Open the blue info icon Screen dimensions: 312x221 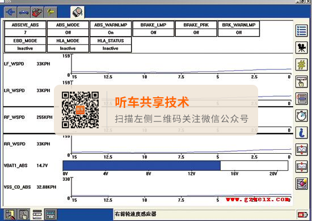coord(301,133)
